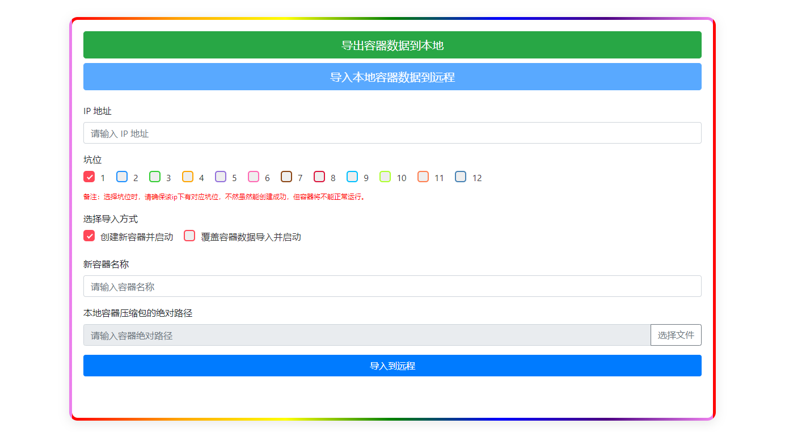Viewport: 785px width, 432px height.
Task: Enable the sky blue slot 9 checkbox
Action: click(x=352, y=177)
